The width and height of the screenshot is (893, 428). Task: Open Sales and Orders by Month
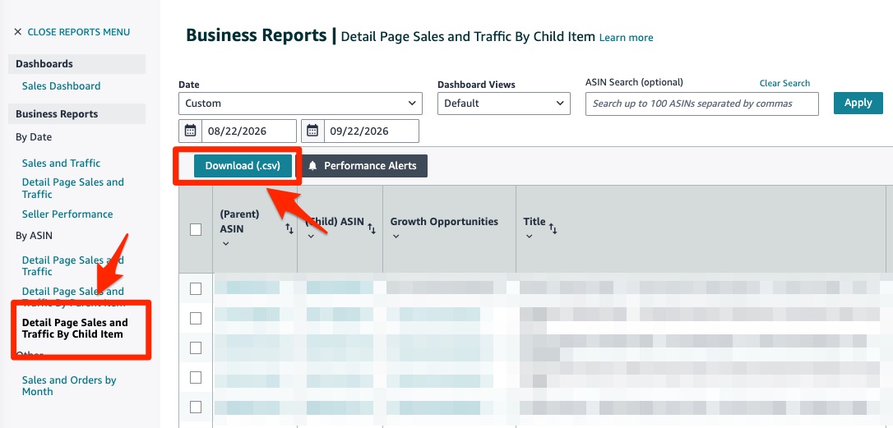click(x=69, y=386)
